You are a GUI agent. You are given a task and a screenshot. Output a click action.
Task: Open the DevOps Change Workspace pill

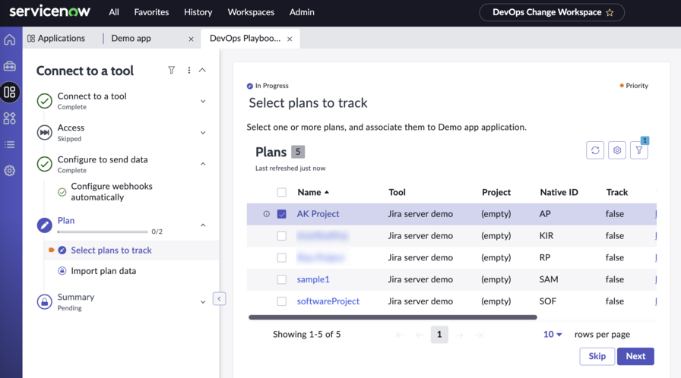point(552,12)
